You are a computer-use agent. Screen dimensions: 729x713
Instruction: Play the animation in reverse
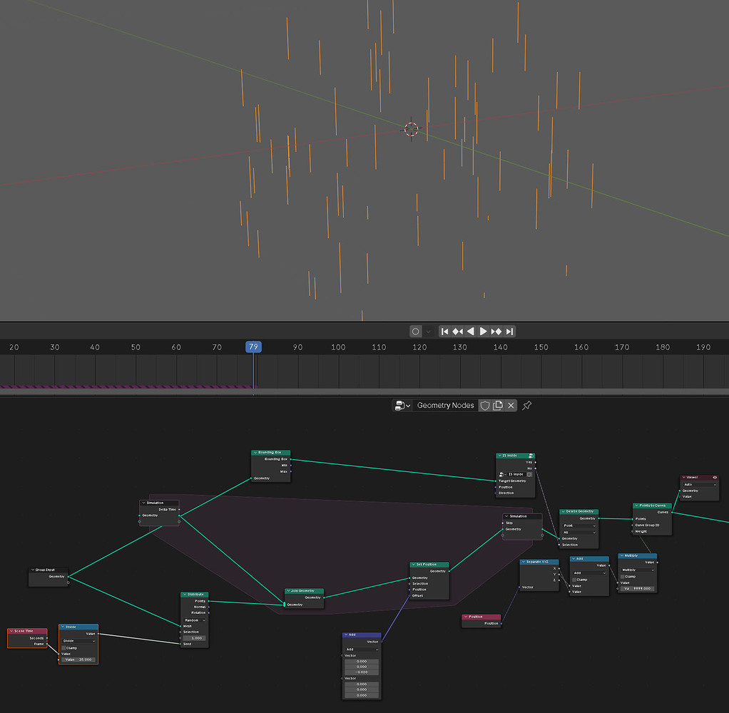pyautogui.click(x=471, y=332)
